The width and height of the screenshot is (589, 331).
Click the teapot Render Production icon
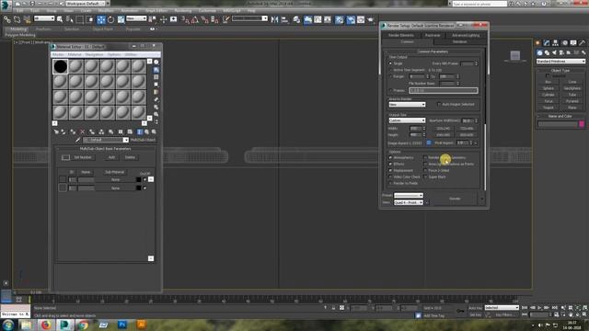[x=371, y=19]
